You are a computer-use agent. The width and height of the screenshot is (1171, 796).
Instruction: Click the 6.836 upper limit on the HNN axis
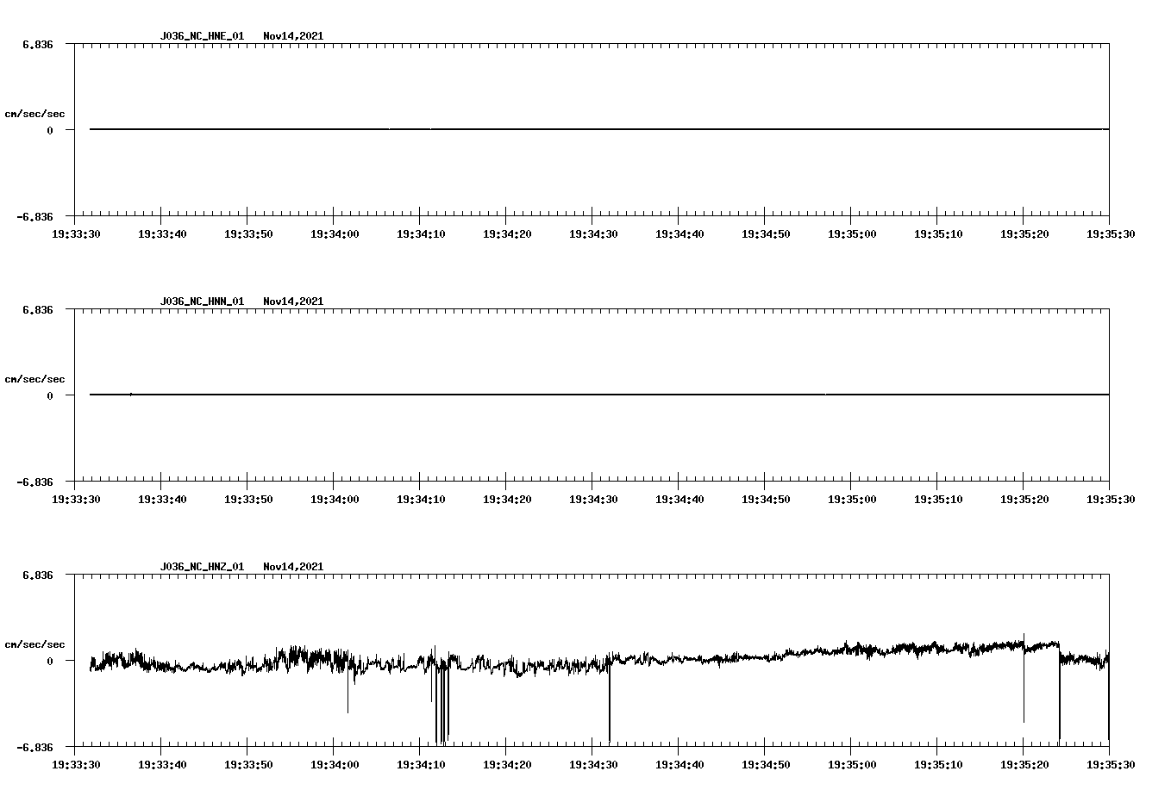(x=38, y=309)
